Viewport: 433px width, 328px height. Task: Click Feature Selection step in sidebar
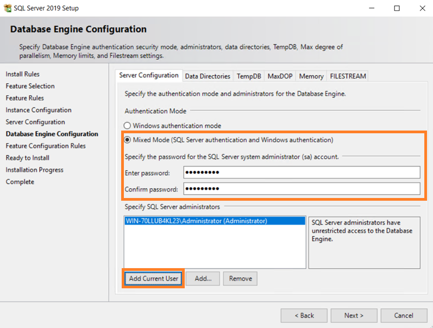[30, 86]
